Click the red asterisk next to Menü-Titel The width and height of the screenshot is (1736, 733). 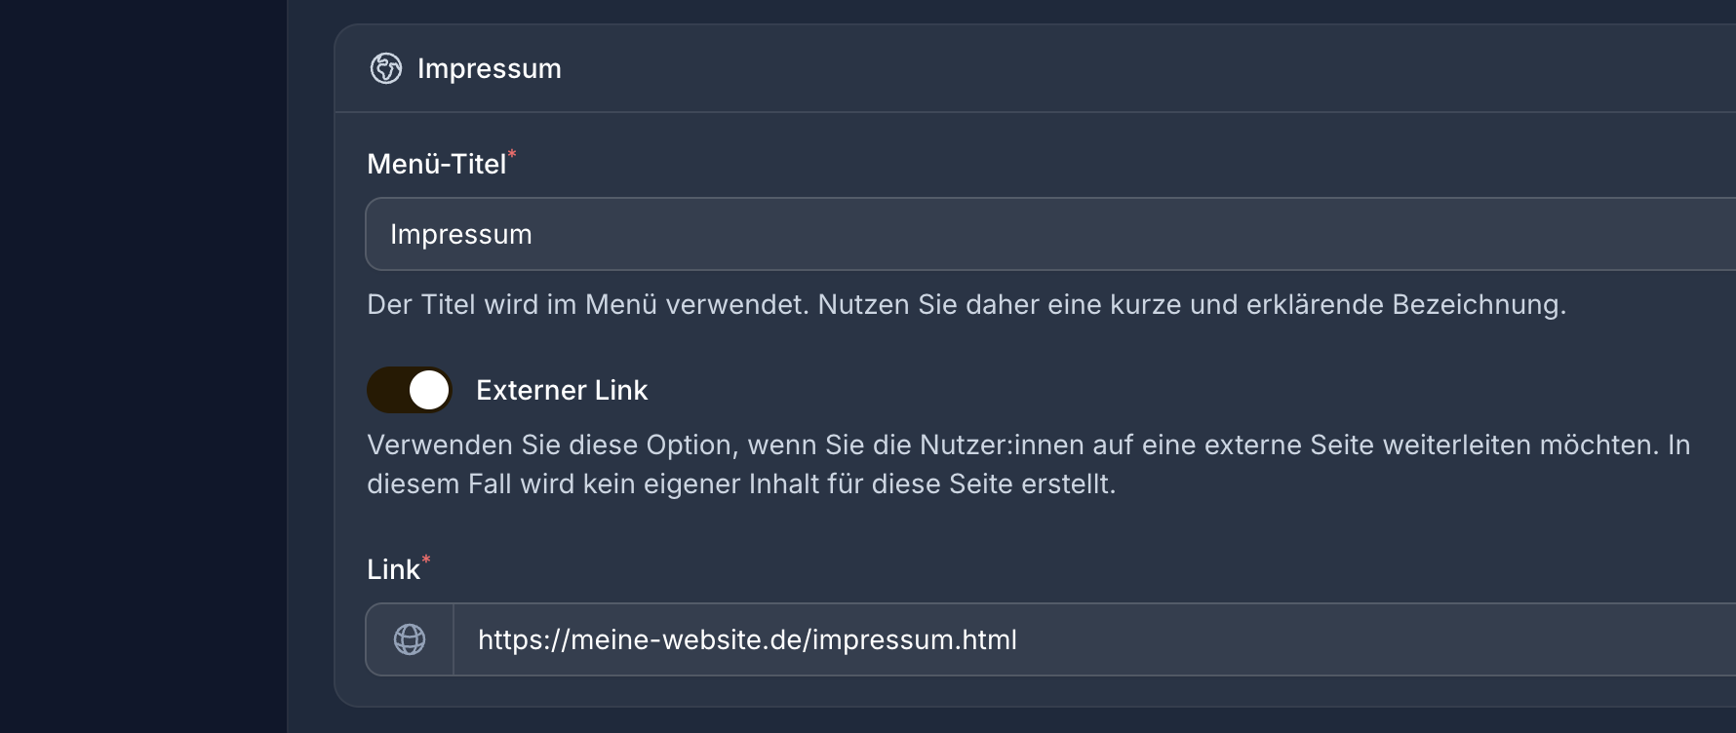click(514, 153)
